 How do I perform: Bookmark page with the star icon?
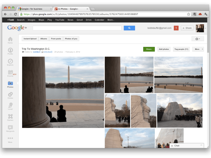(189, 14)
